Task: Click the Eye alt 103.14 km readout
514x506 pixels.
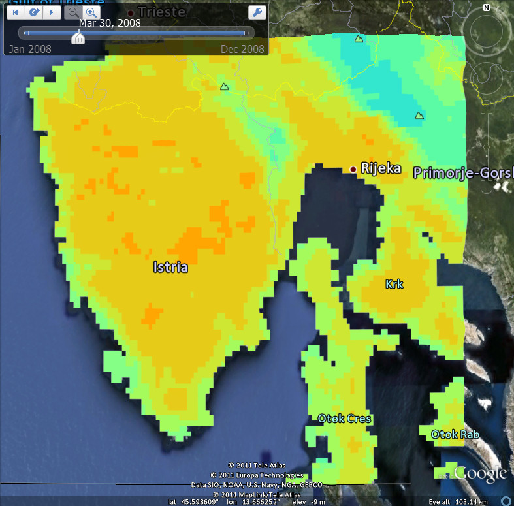Action: (x=458, y=502)
